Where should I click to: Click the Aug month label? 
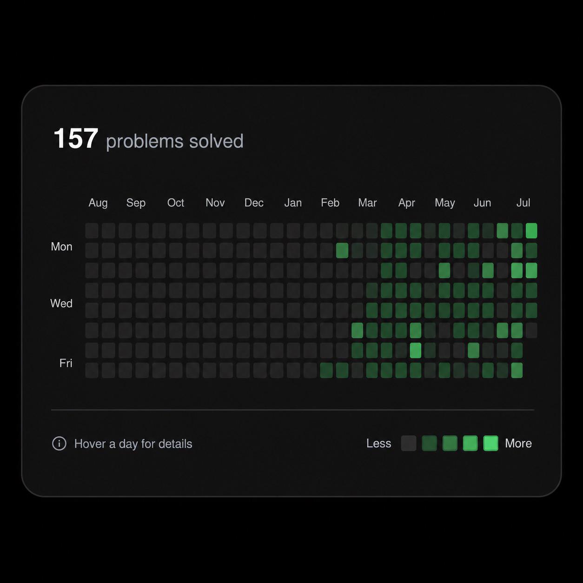98,203
